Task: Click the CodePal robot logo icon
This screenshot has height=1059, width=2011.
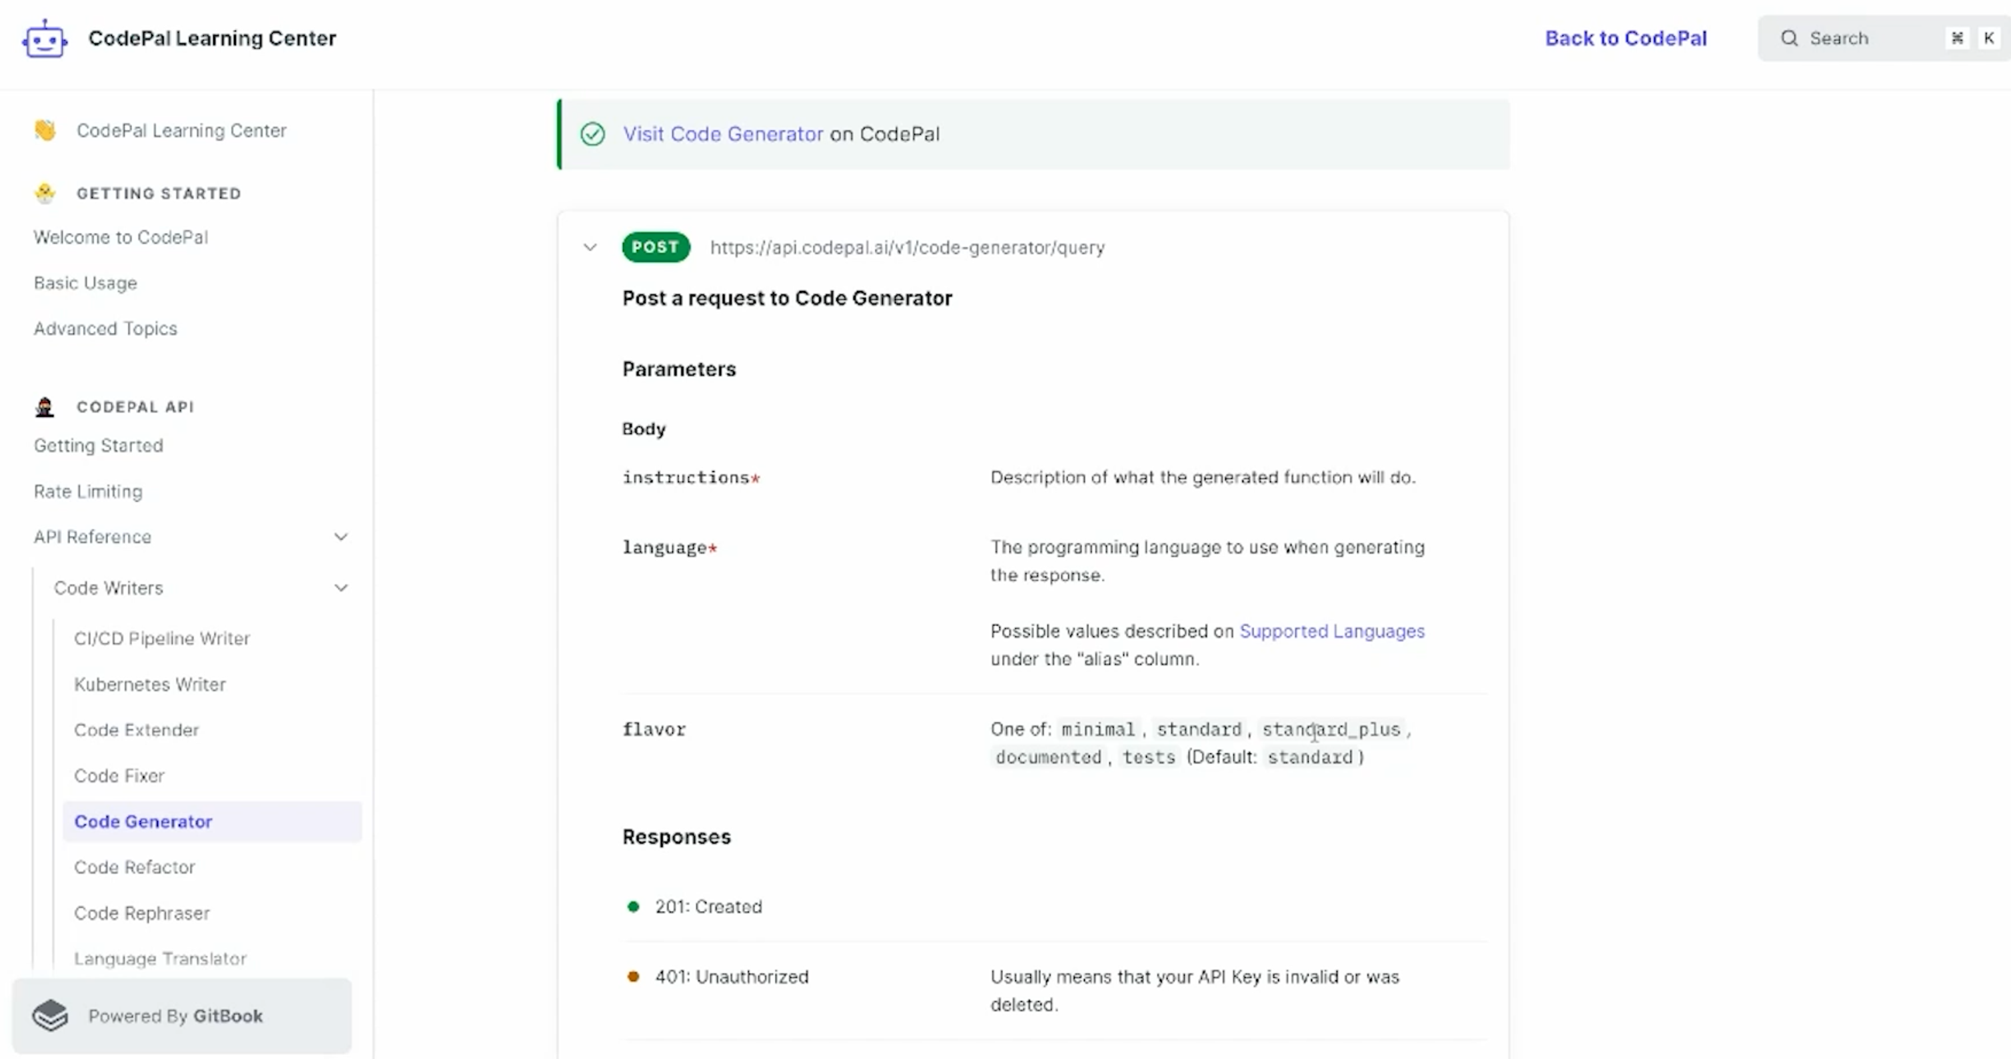Action: point(45,38)
